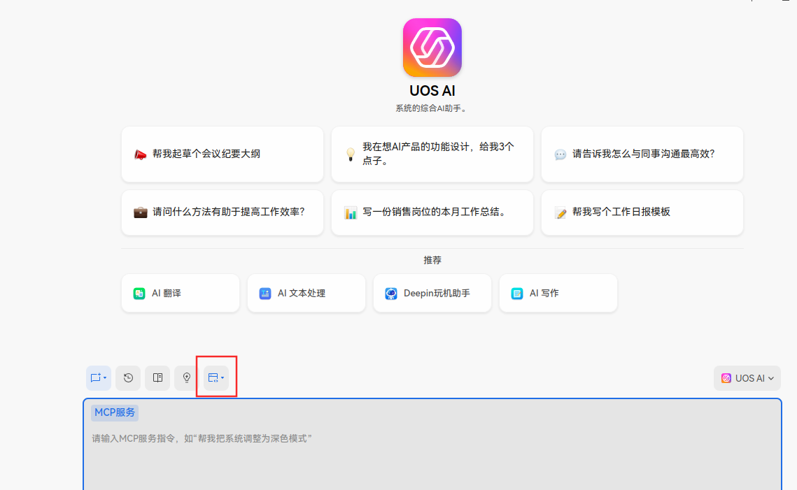Open the conversation history clock icon
This screenshot has height=490, width=797.
[x=128, y=377]
